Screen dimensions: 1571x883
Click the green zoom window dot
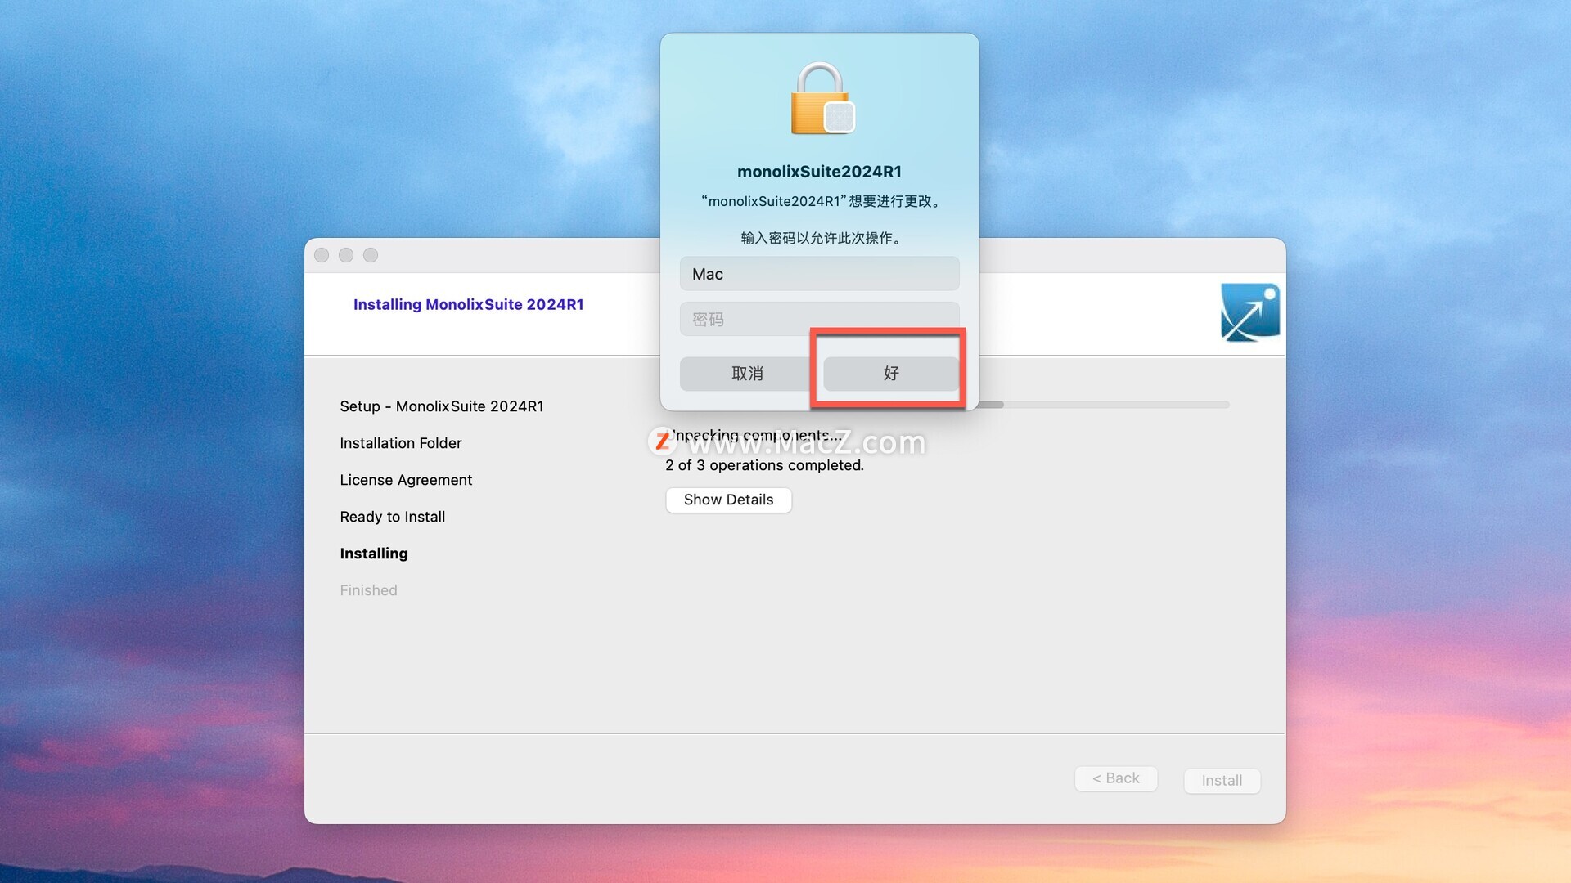(x=371, y=255)
